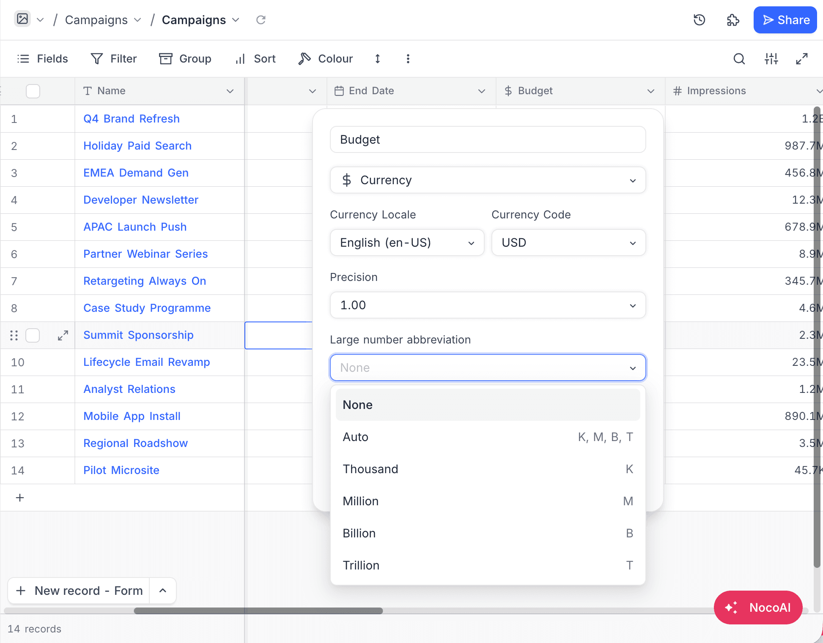Viewport: 823px width, 643px height.
Task: Open the search records magnifier icon
Action: [739, 59]
